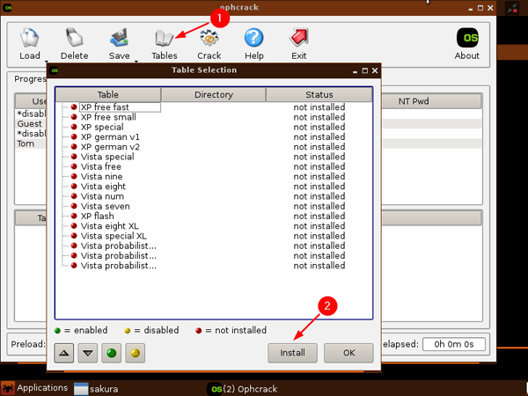The width and height of the screenshot is (528, 396).
Task: Click the Delete toolbar icon
Action: coord(75,39)
